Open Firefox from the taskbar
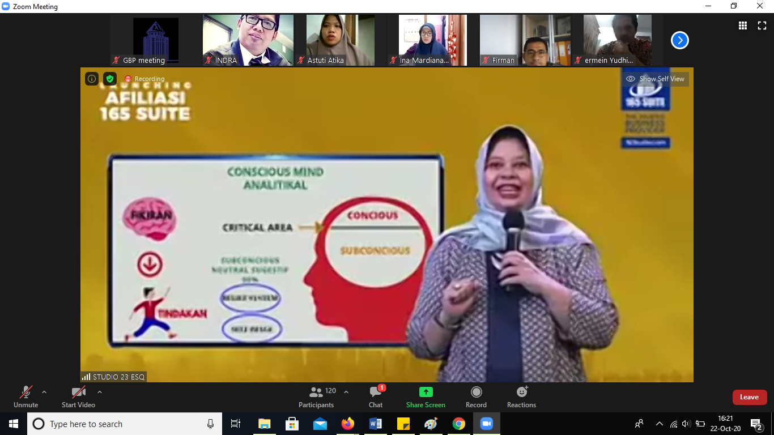Viewport: 774px width, 435px height. point(348,424)
